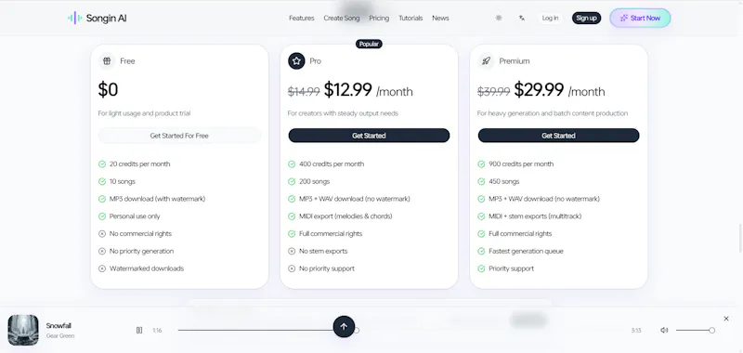Click the scroll-to-top arrow button

(344, 326)
